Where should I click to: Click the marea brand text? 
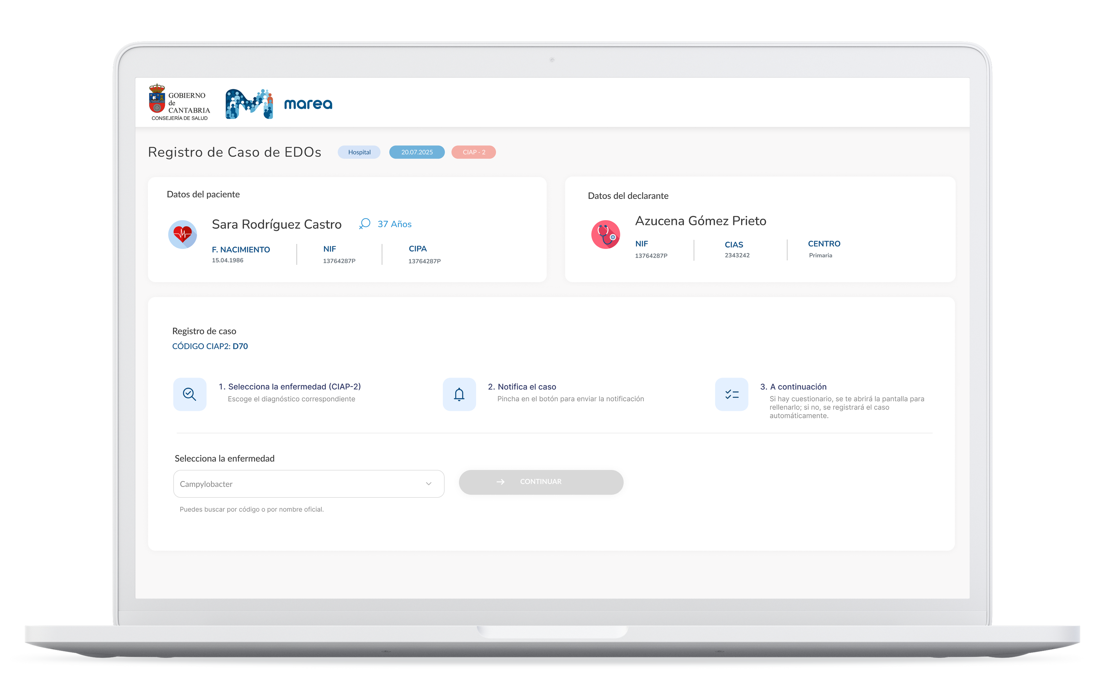[308, 104]
